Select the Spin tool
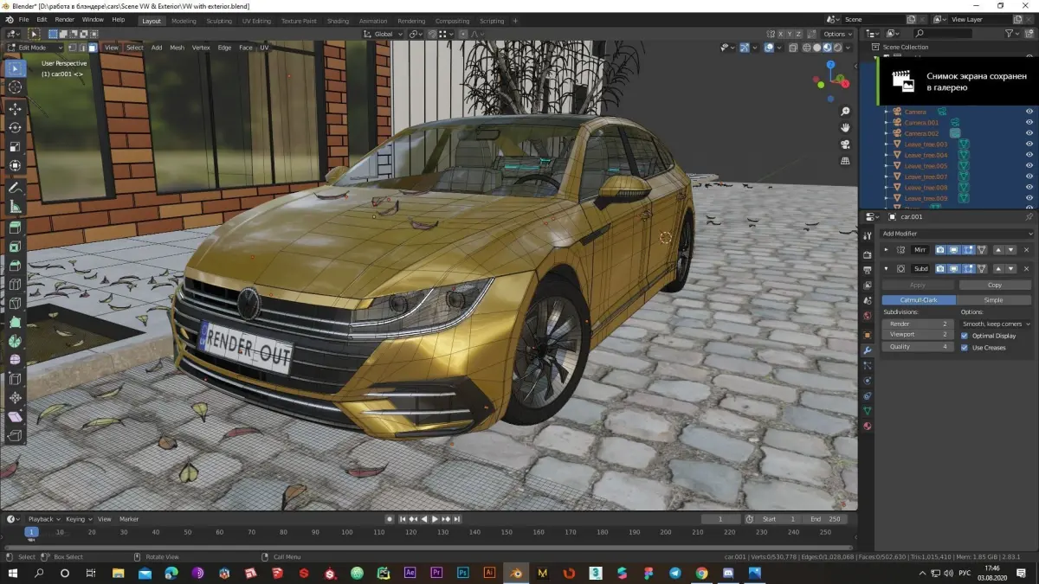This screenshot has width=1039, height=584. [x=15, y=341]
